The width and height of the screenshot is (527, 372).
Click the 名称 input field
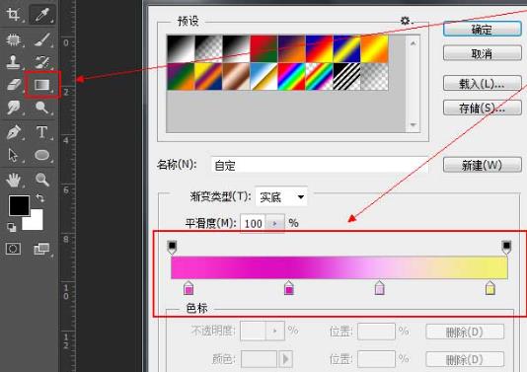[320, 165]
